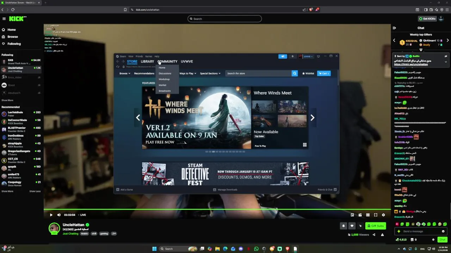Expand Steam Browse dropdown
451x253 pixels.
tap(125, 73)
